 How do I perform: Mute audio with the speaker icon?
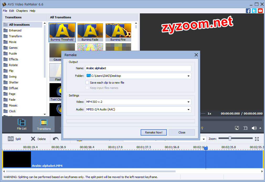click(x=254, y=128)
